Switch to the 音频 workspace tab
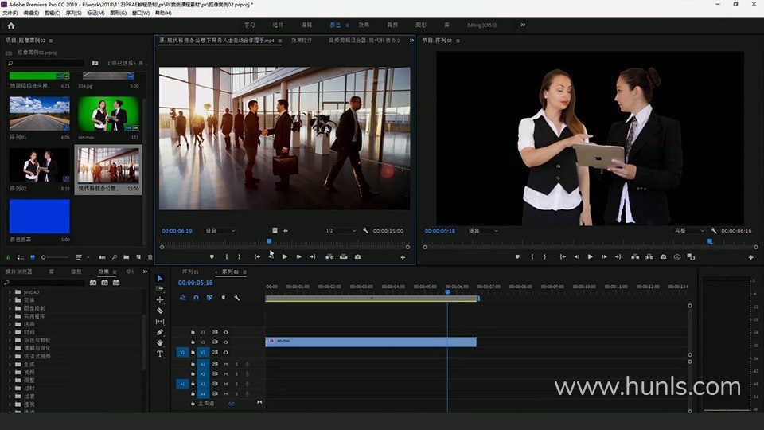This screenshot has height=430, width=764. pos(392,25)
